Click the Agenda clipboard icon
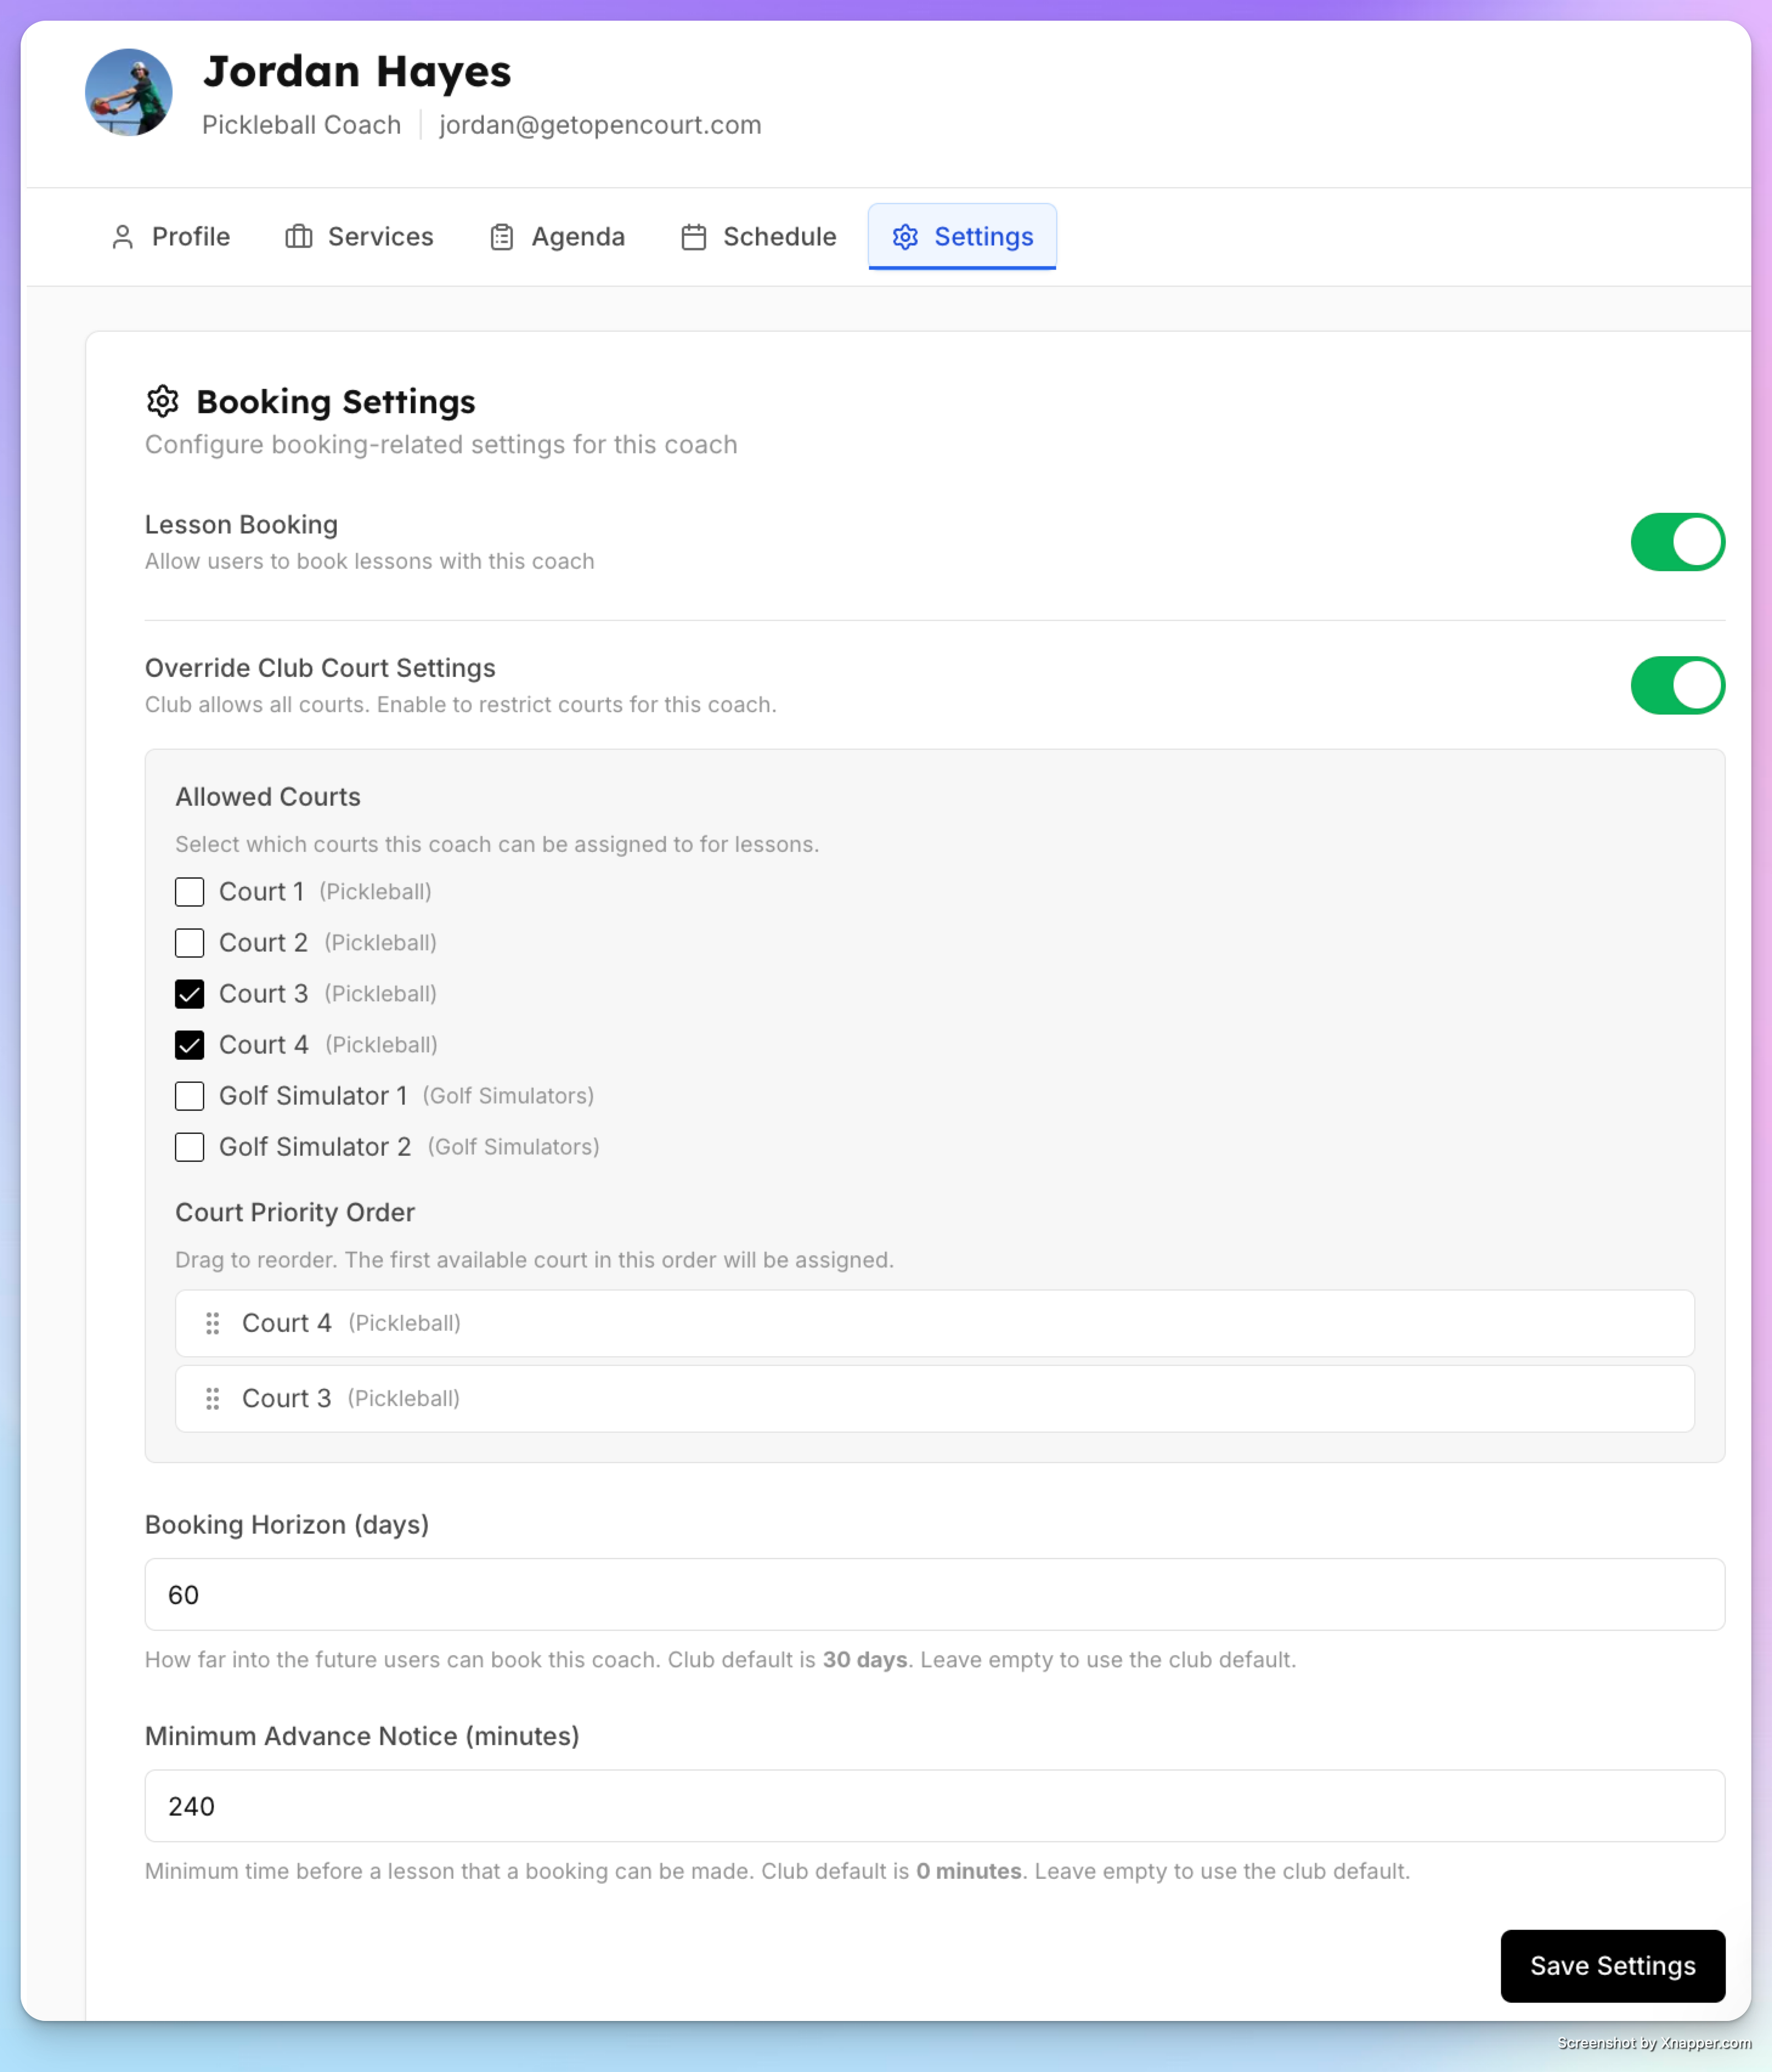Viewport: 1772px width, 2072px height. (502, 237)
